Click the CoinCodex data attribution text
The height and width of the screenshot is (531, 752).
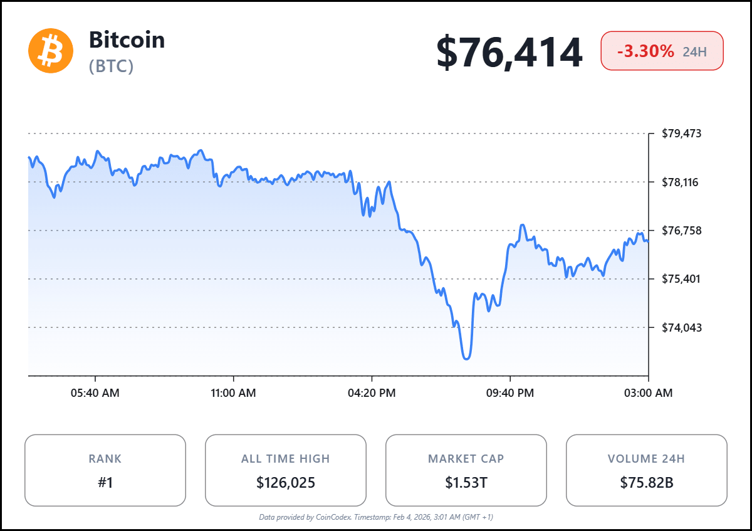[x=376, y=517]
